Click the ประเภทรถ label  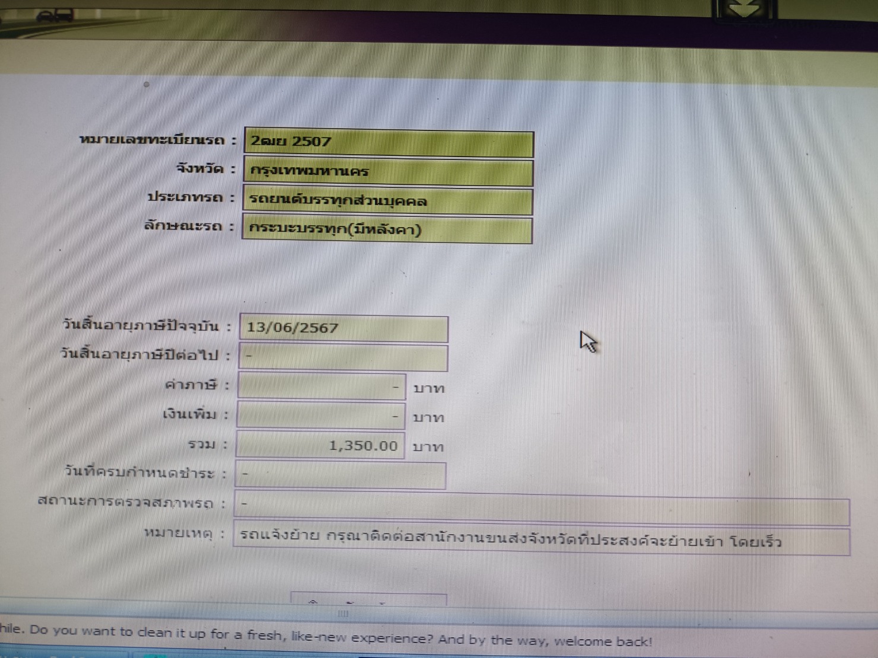pos(191,197)
